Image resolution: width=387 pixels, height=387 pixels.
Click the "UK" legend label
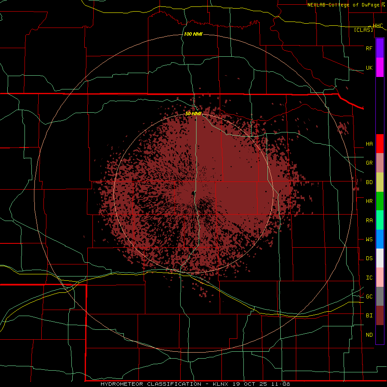click(369, 68)
